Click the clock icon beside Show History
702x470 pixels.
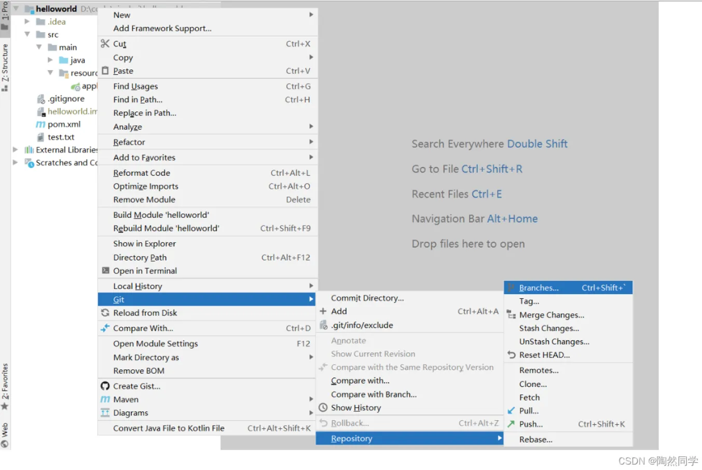click(x=323, y=408)
